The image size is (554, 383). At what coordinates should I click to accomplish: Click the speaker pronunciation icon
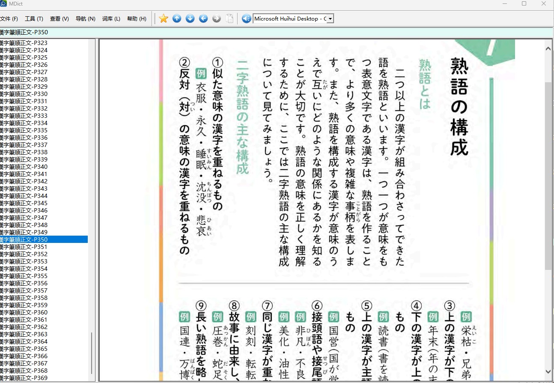246,18
